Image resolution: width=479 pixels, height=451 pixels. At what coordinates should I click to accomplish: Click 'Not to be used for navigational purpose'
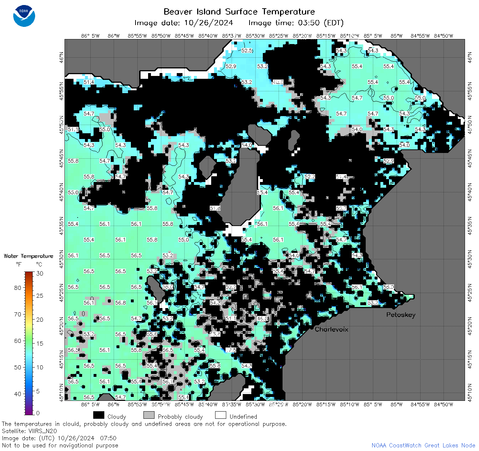(x=60, y=445)
